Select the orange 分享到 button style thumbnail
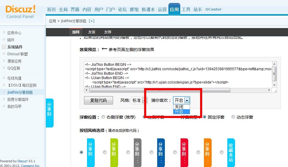The height and width of the screenshot is (167, 288). [207, 152]
